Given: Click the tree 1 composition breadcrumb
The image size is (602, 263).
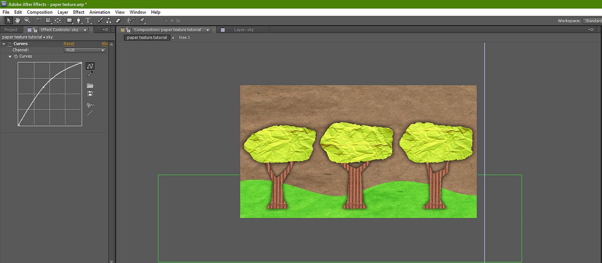Looking at the screenshot, I should point(184,37).
